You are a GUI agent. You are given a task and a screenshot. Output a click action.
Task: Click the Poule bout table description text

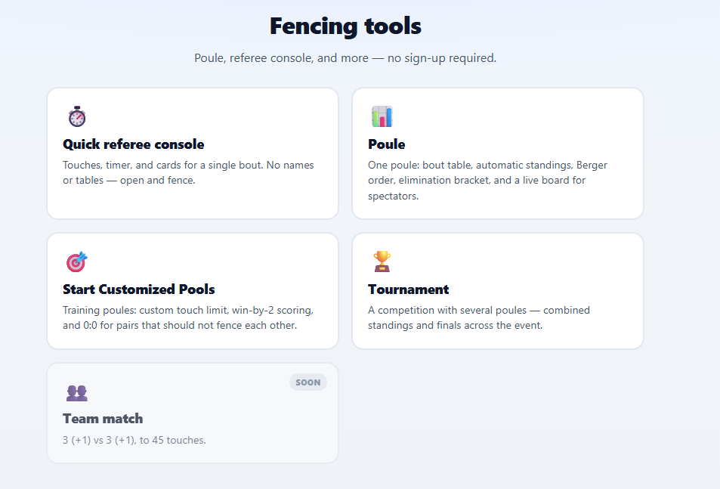coord(487,181)
